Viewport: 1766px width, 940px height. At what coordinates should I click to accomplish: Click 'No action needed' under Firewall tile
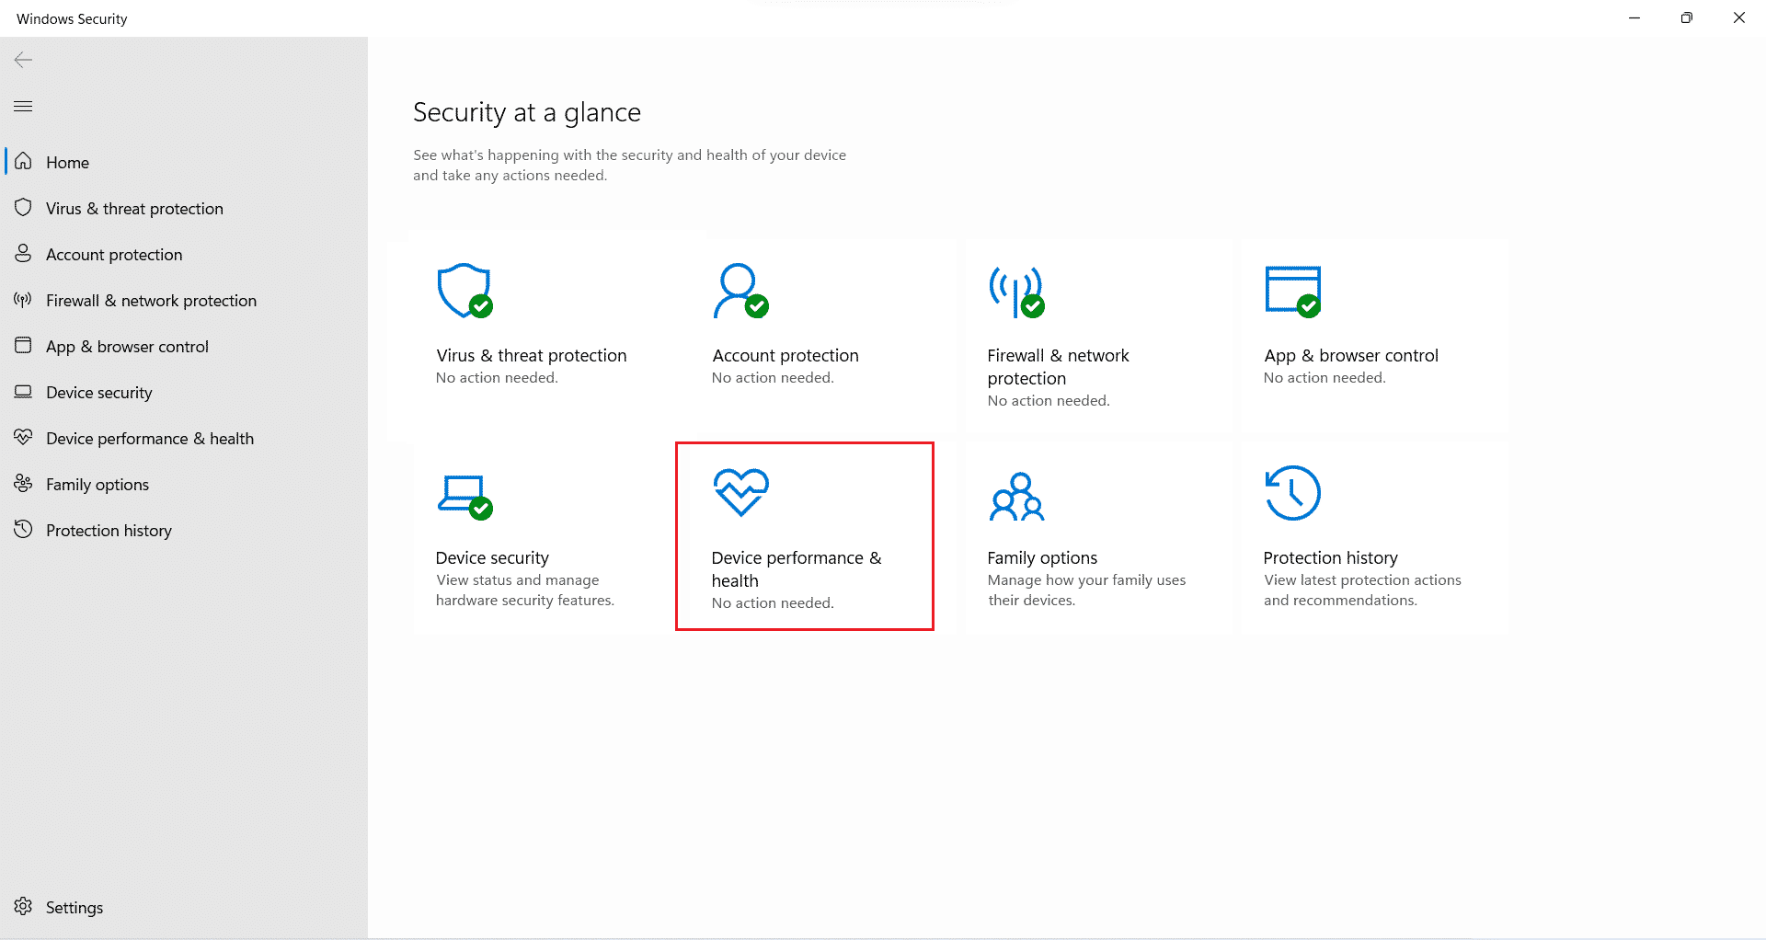click(1049, 401)
